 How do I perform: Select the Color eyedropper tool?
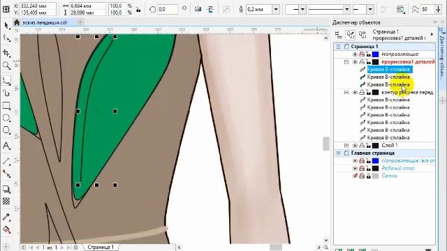pyautogui.click(x=6, y=217)
